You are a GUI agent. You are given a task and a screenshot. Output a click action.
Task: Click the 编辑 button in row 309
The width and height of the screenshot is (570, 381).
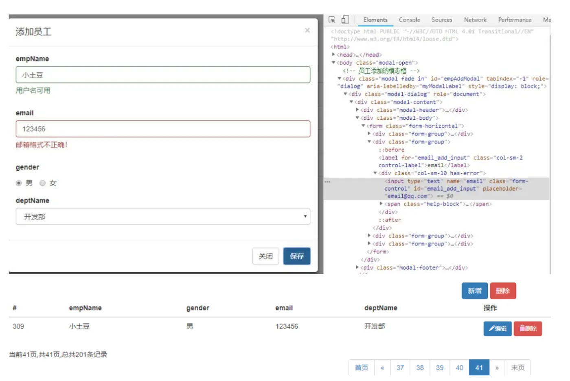pos(498,328)
